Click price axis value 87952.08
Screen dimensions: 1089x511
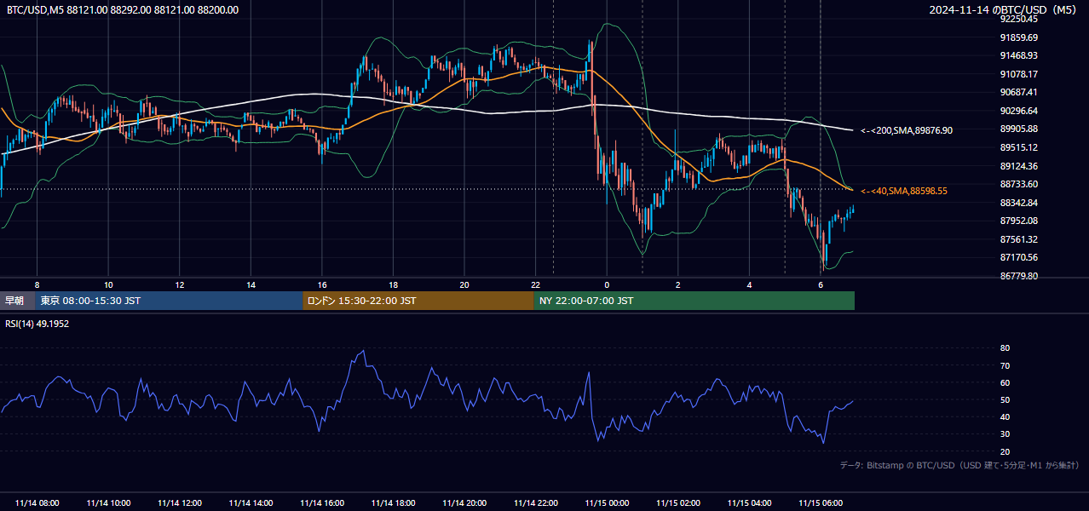(x=1019, y=221)
